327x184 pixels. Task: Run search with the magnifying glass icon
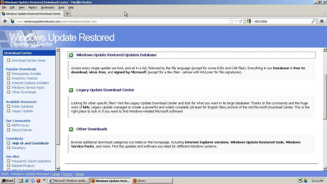313,21
